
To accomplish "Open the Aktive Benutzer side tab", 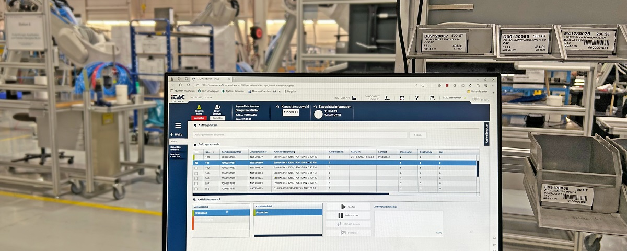I will (x=487, y=134).
